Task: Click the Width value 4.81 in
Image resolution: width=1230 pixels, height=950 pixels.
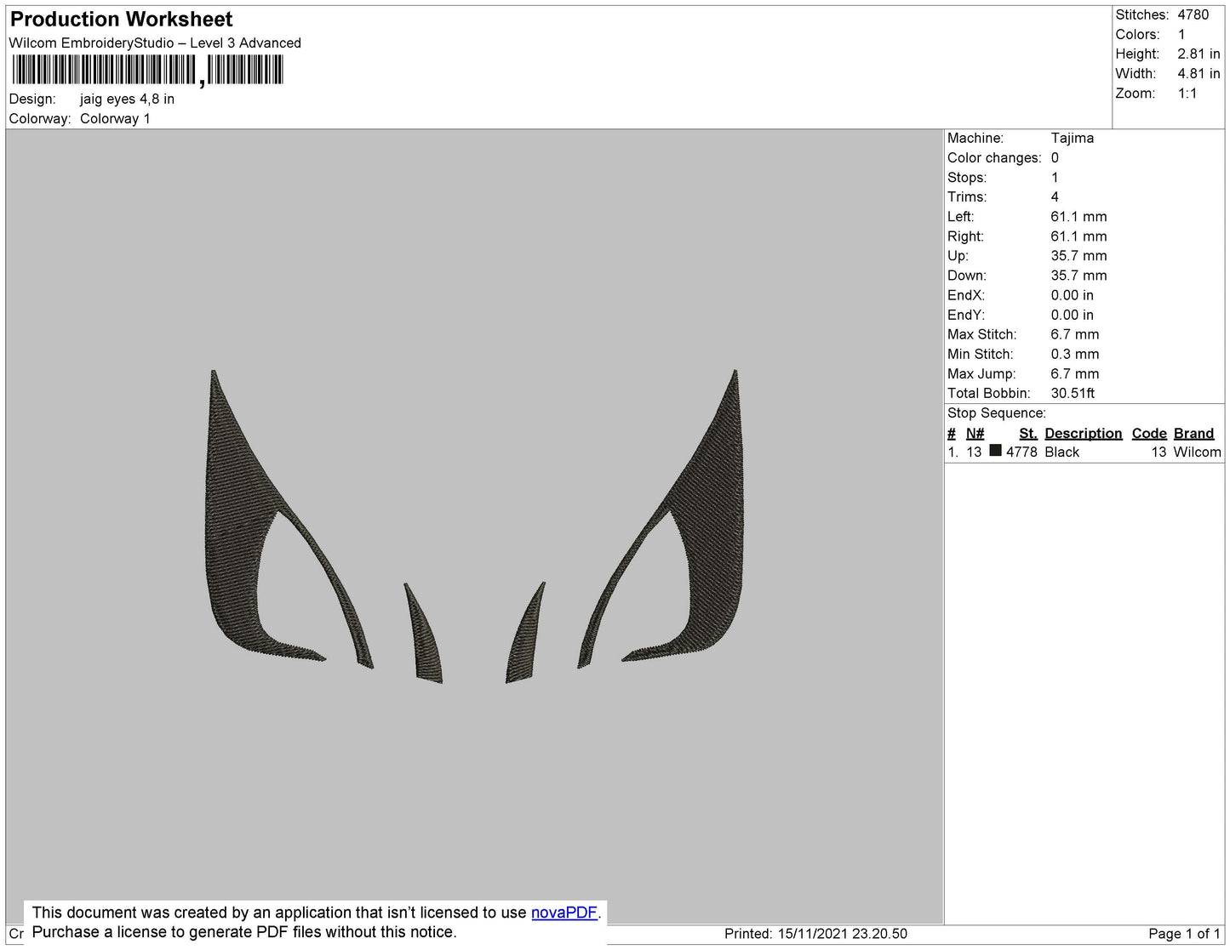Action: point(1199,74)
